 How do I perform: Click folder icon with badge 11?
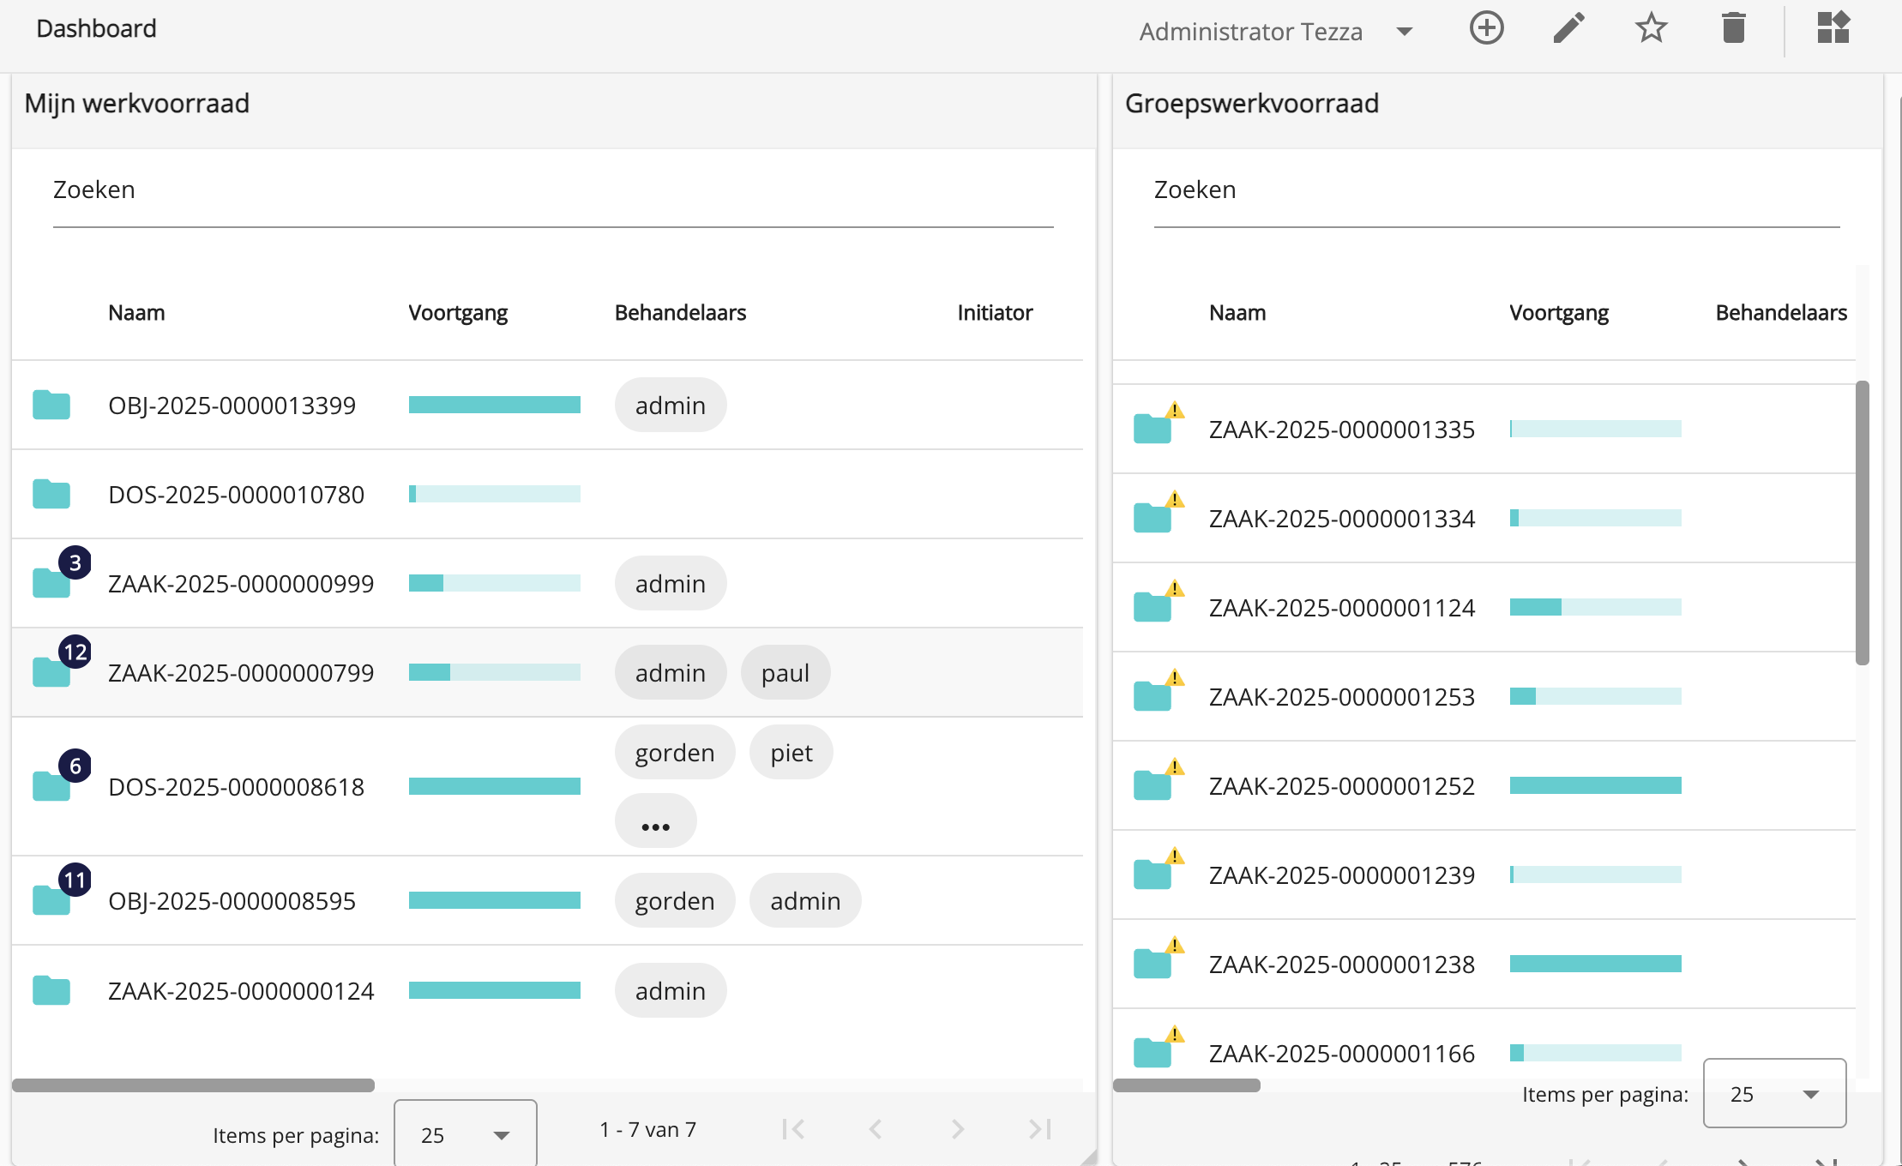(x=51, y=899)
